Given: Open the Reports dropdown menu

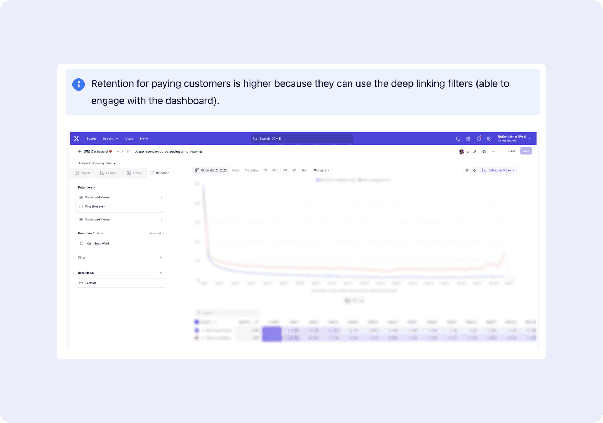Looking at the screenshot, I should click(x=111, y=139).
